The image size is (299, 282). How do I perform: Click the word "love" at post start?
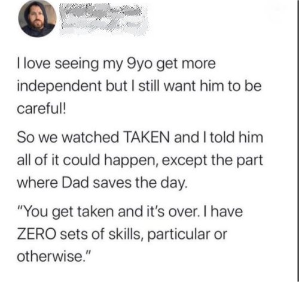pyautogui.click(x=37, y=64)
